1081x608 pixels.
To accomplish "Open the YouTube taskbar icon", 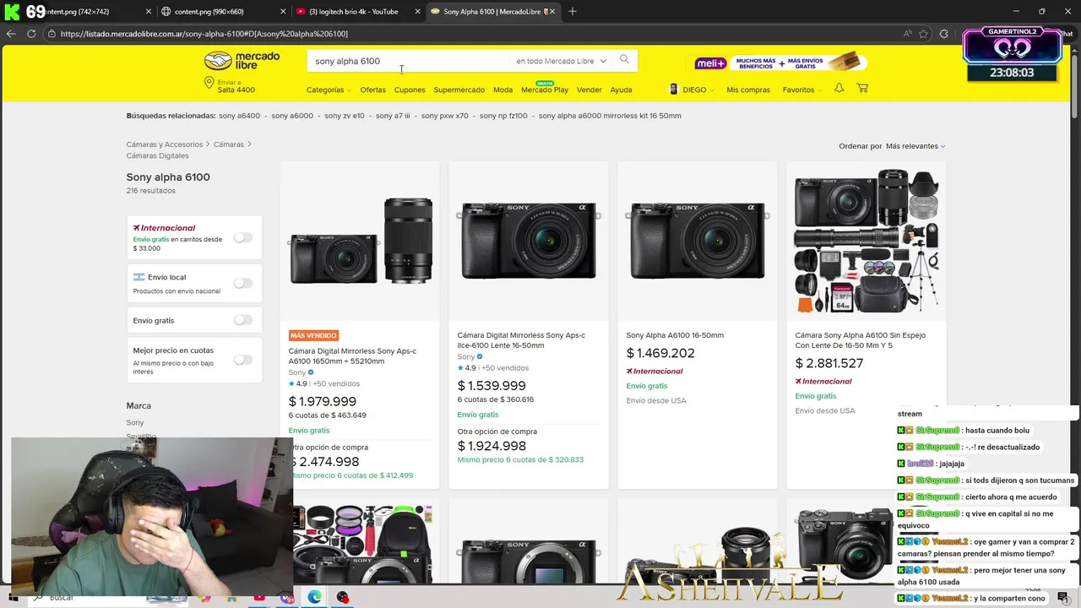I will (260, 598).
